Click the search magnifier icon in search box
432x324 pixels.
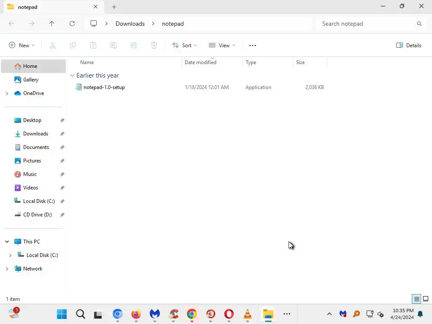419,24
